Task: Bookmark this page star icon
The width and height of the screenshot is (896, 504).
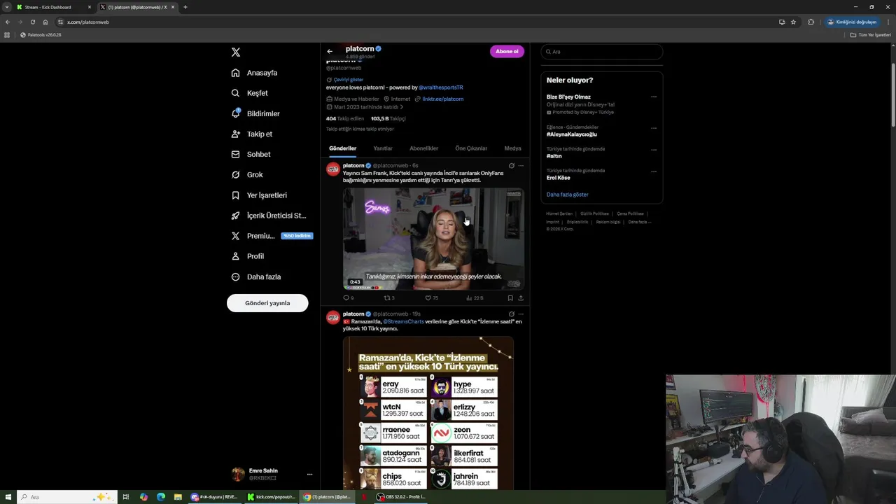Action: pos(793,22)
